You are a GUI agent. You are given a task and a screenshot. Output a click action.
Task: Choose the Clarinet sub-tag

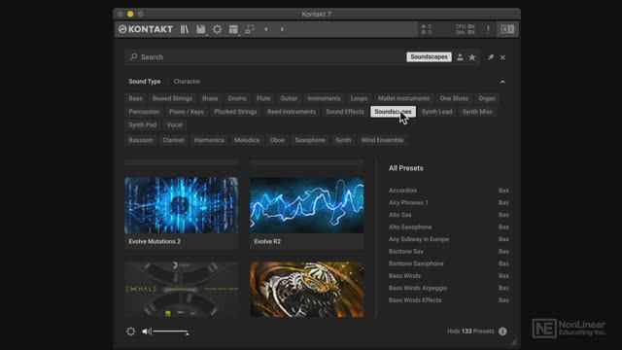(173, 140)
